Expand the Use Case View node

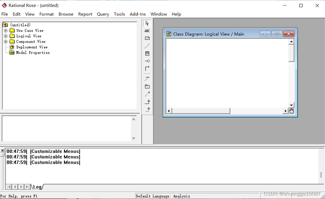(x=6, y=31)
